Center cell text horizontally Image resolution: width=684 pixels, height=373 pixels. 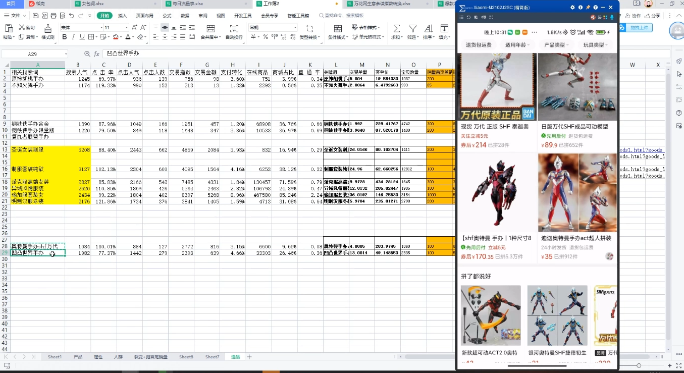(x=165, y=37)
